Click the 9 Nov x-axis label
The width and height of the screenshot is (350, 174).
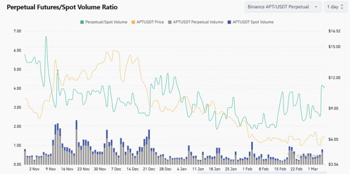tap(51, 169)
